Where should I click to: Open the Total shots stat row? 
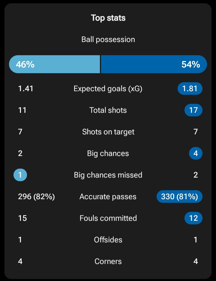[x=108, y=110]
